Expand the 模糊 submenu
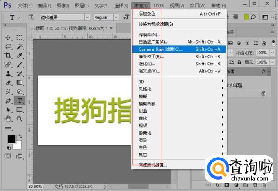This screenshot has height=191, width=278. coord(179,96)
